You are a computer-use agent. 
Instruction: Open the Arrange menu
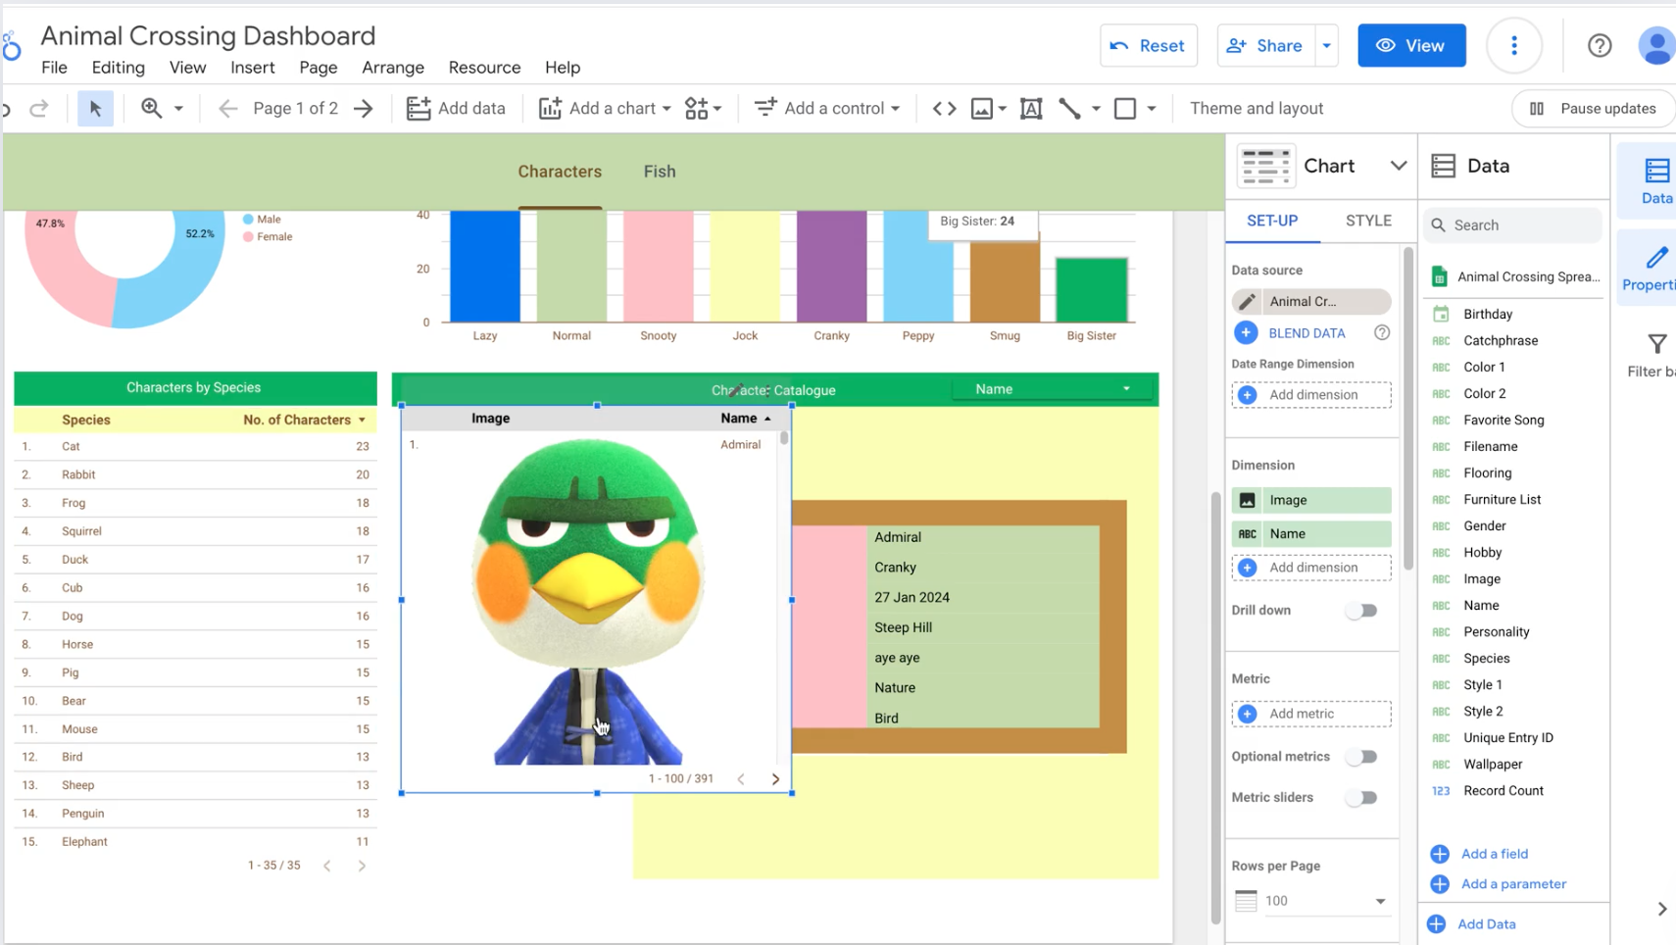[392, 68]
